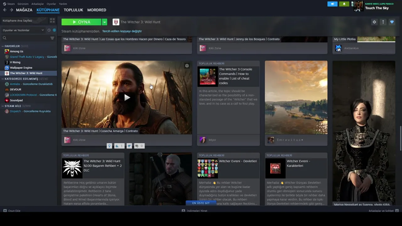402x226 pixels.
Task: Click Tercih edilen kopyayı değiştir link
Action: pos(122,31)
